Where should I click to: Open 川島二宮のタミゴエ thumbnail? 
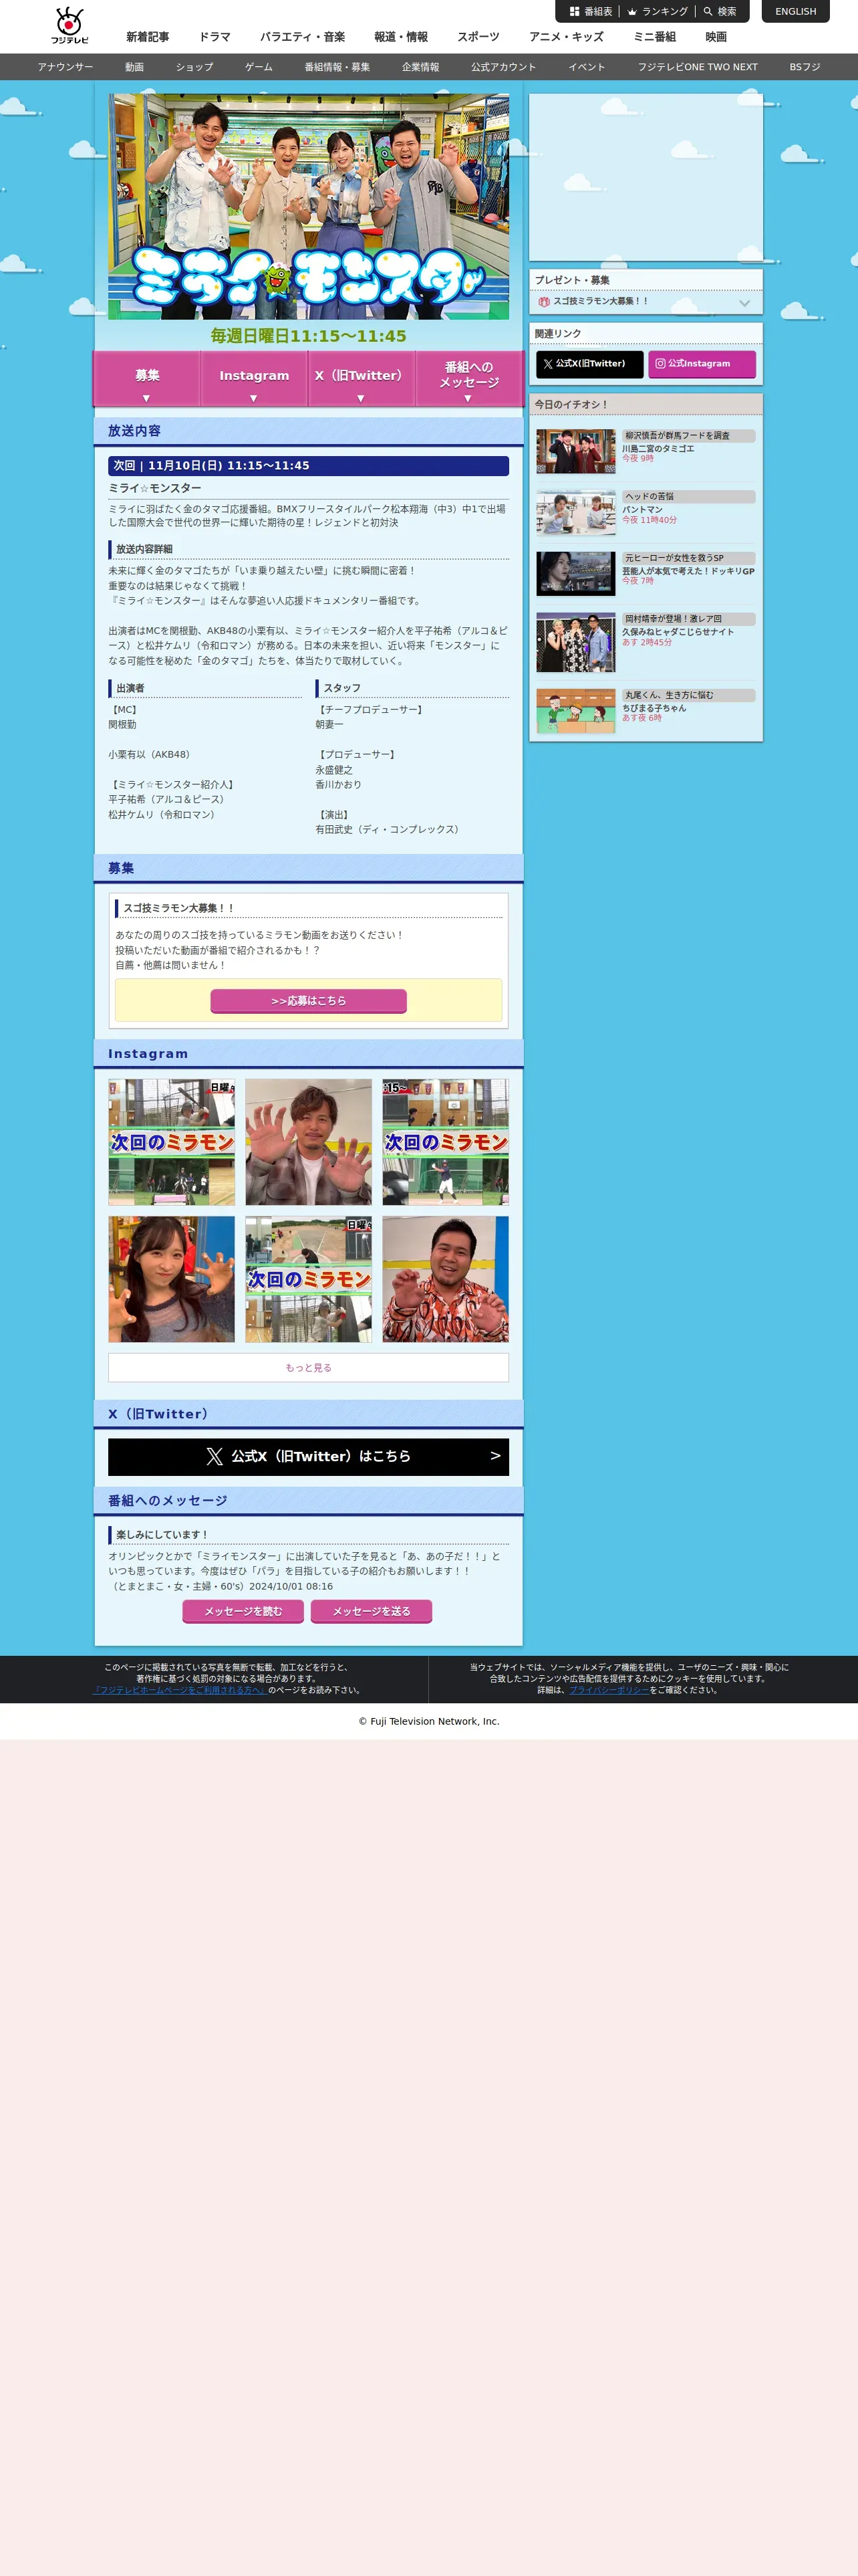pos(575,451)
